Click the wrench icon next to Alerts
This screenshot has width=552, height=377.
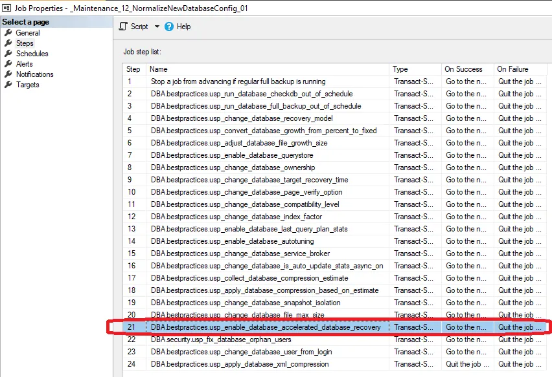click(8, 64)
